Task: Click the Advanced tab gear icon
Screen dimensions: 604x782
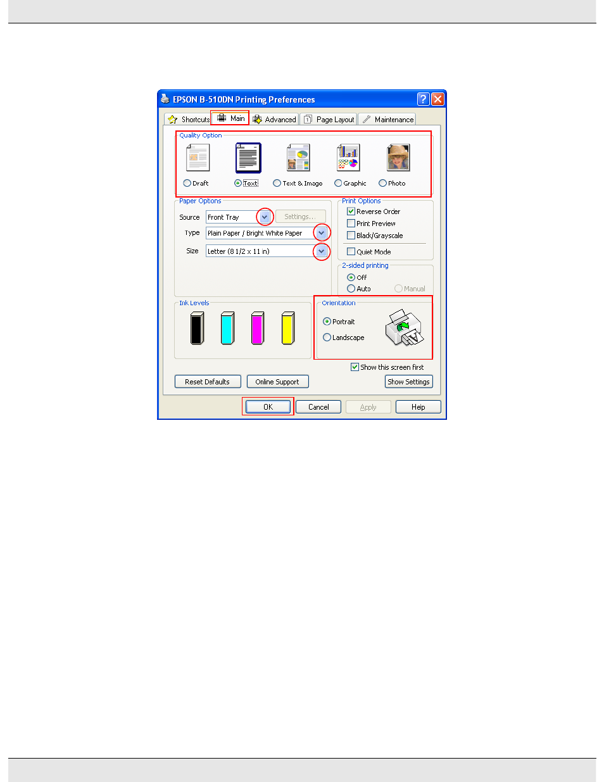Action: click(257, 119)
